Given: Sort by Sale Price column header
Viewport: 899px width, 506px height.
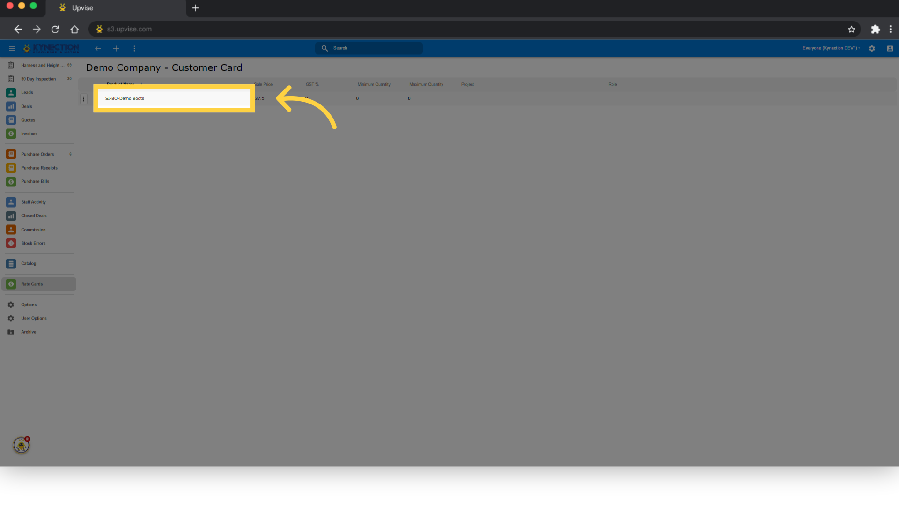Looking at the screenshot, I should (263, 84).
